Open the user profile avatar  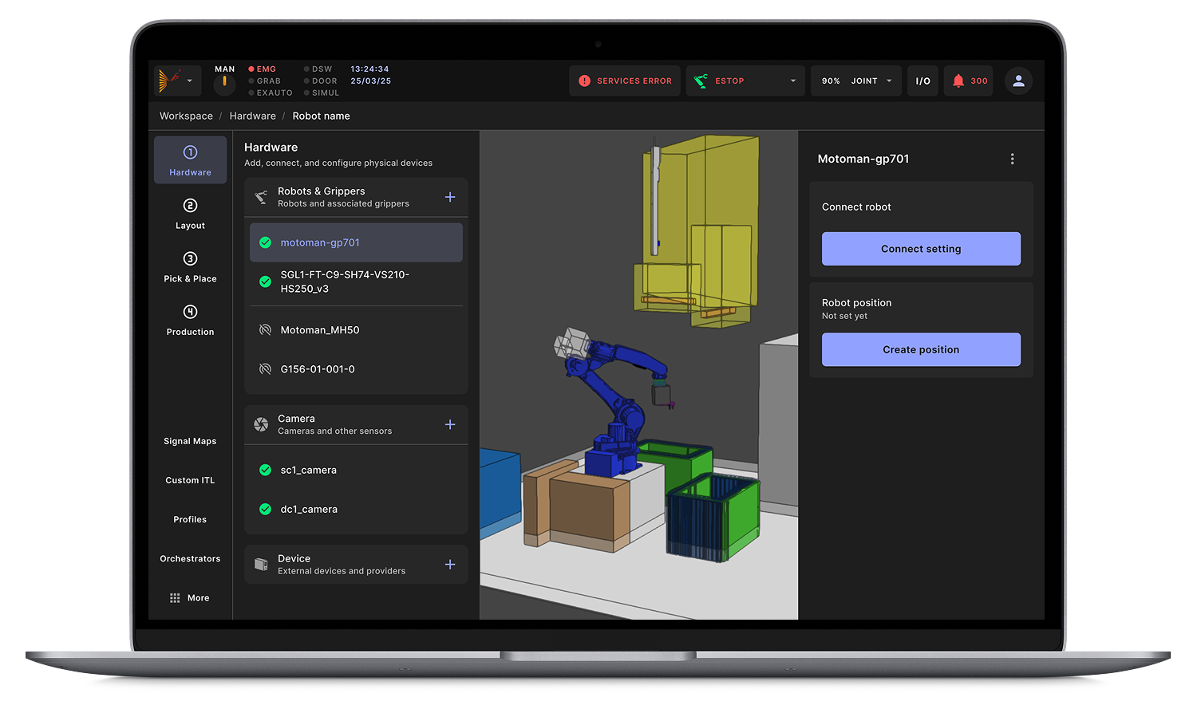(1018, 81)
